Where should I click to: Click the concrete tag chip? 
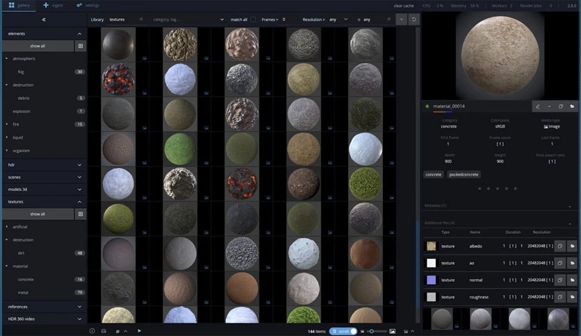pyautogui.click(x=434, y=175)
